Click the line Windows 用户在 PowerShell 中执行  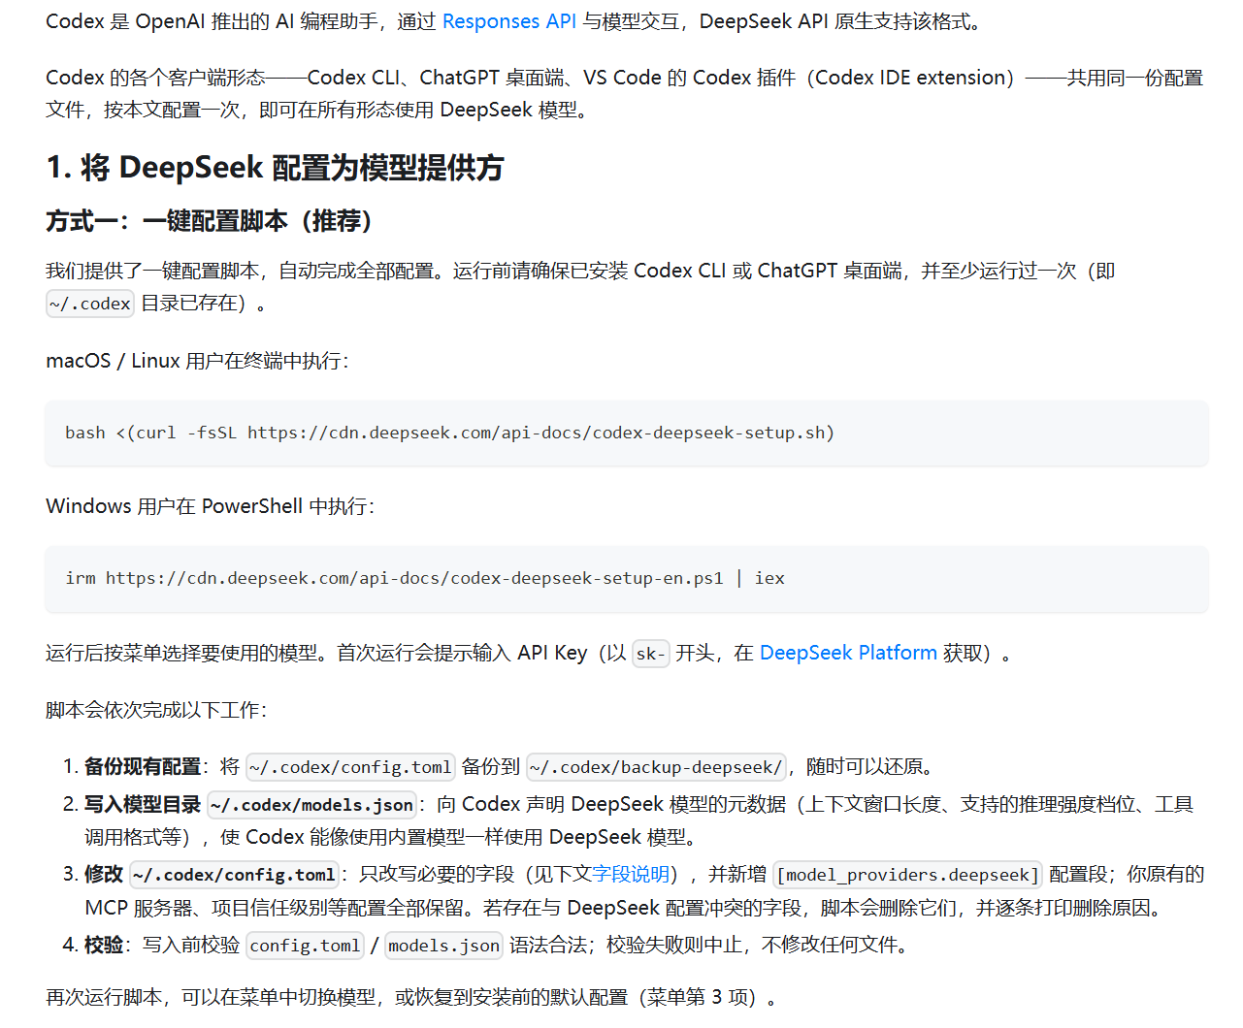(x=210, y=506)
